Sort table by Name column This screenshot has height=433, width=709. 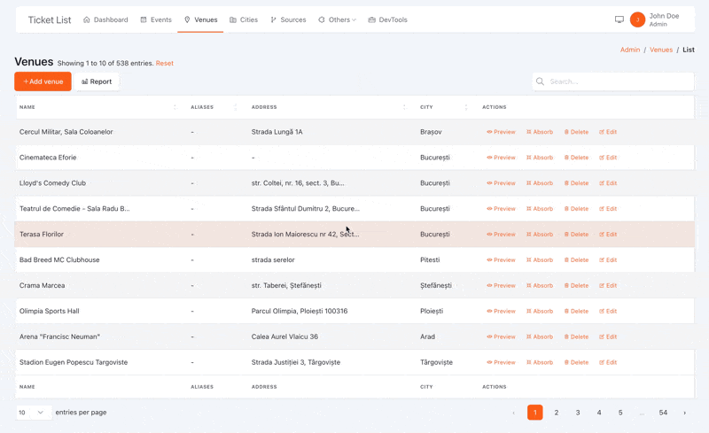(x=27, y=107)
